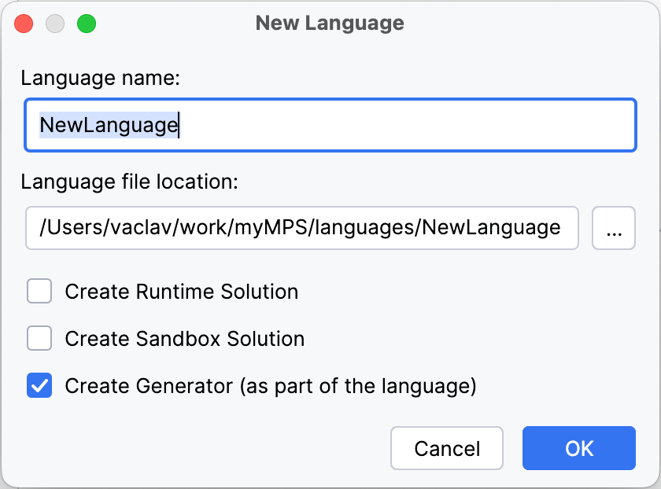Click the 'Language name:' label
The width and height of the screenshot is (661, 489).
101,79
